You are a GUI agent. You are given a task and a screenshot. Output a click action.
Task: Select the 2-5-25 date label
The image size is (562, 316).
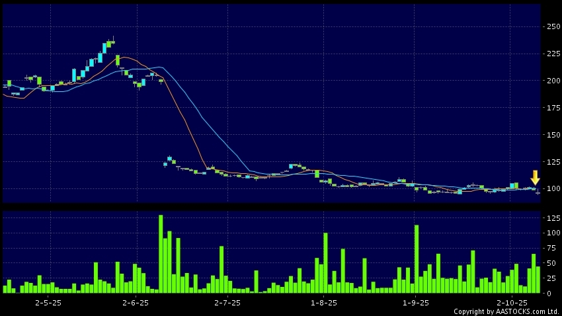click(48, 301)
